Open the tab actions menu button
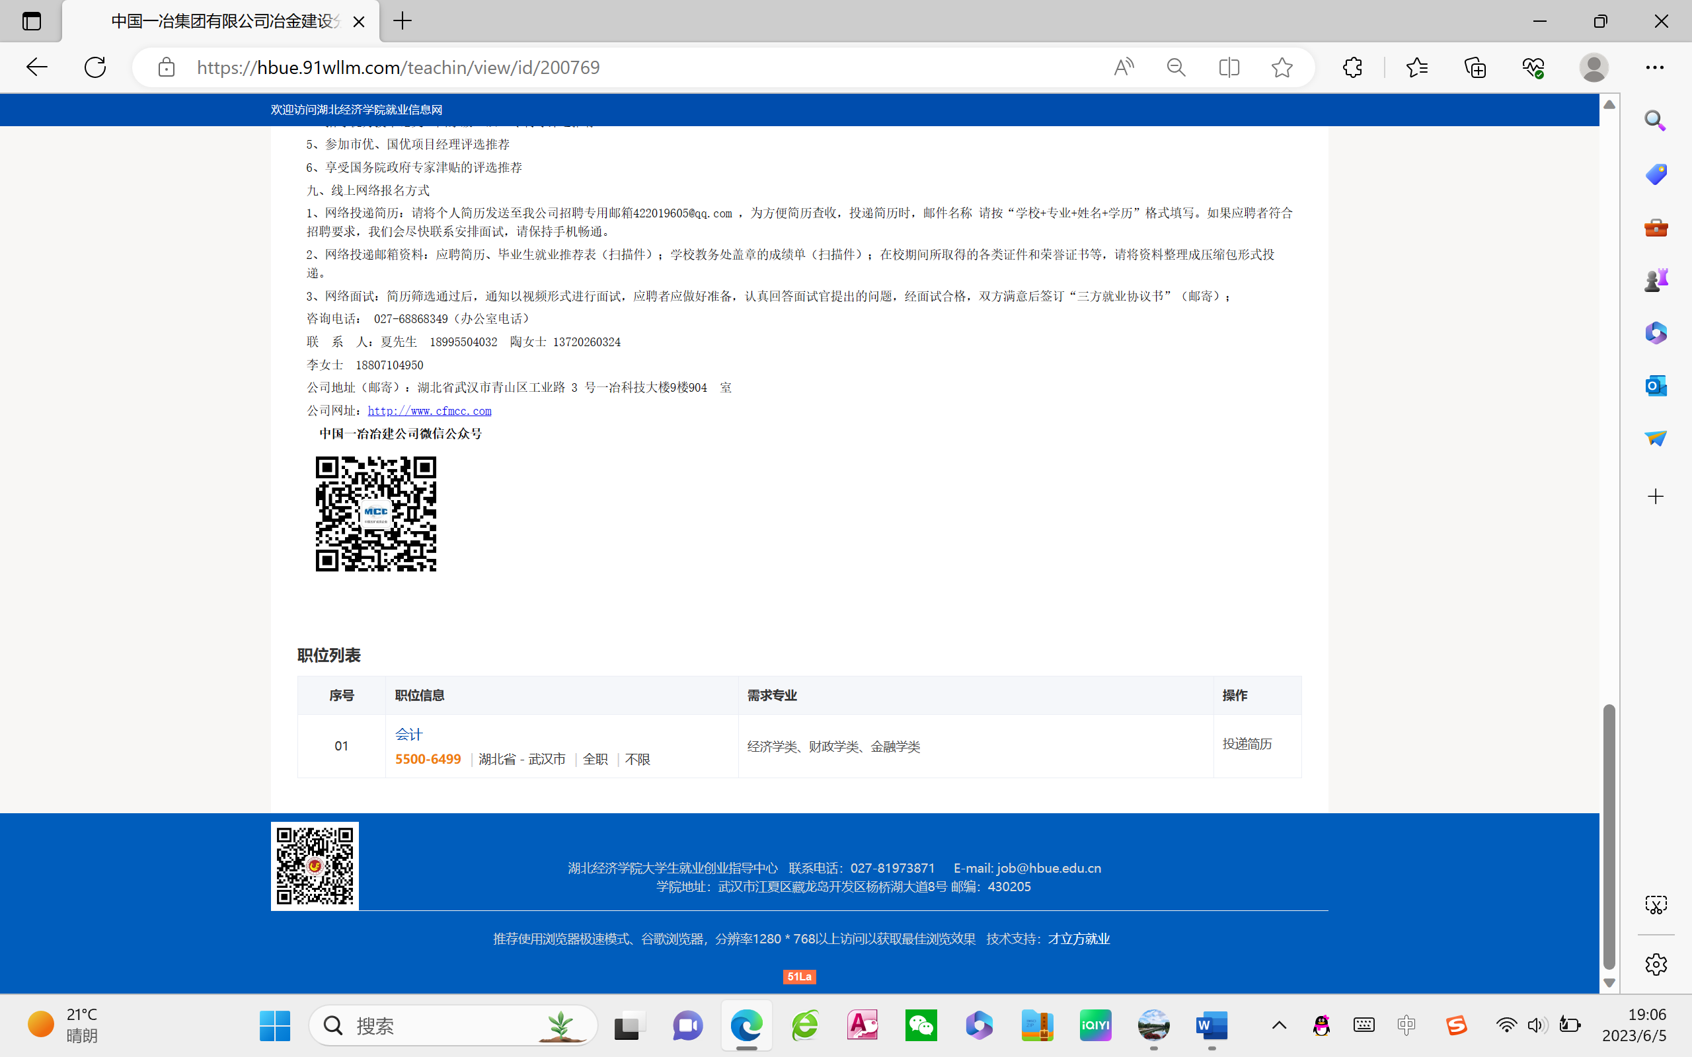The image size is (1692, 1057). (32, 21)
